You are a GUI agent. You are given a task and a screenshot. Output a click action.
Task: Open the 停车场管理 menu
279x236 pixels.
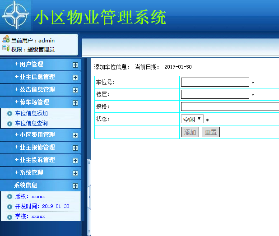pos(32,102)
